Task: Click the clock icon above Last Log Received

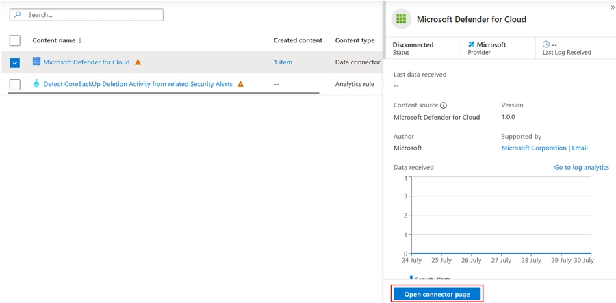Action: 546,44
